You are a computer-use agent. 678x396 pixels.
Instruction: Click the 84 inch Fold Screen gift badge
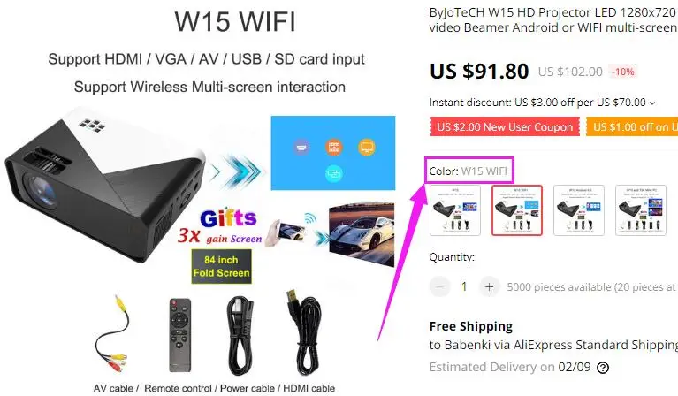[221, 267]
